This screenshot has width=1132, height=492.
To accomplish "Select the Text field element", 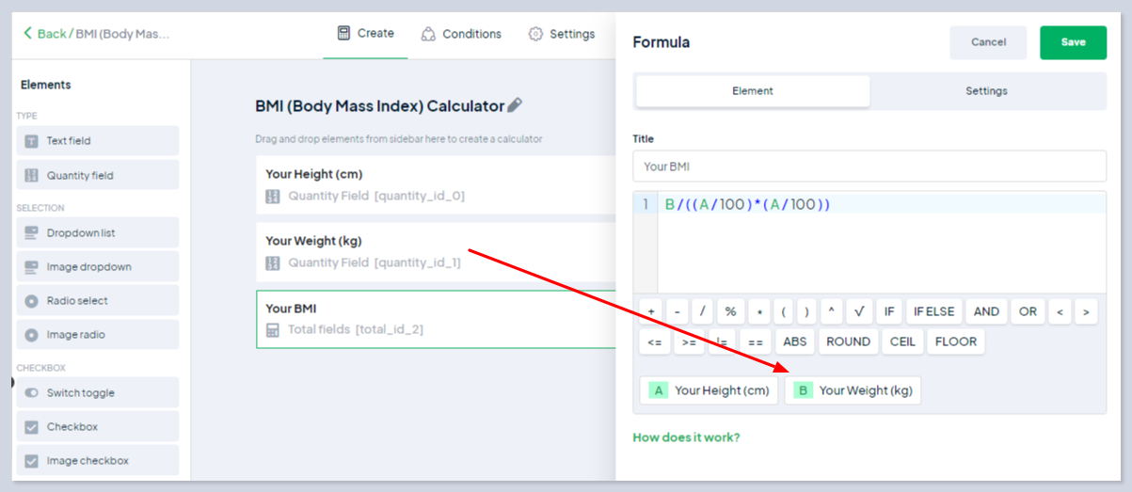I will 98,141.
